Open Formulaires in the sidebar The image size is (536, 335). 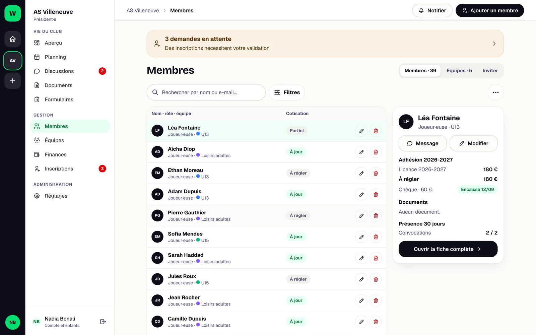70,99
